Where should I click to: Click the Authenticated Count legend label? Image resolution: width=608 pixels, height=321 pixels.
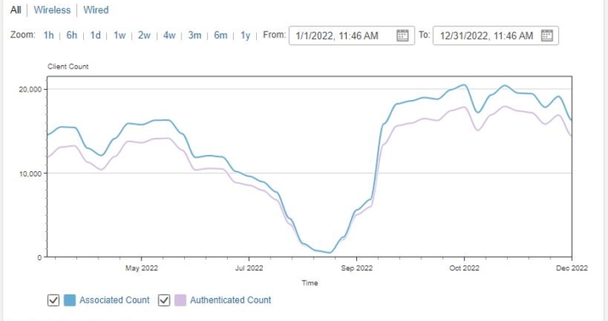(x=230, y=300)
